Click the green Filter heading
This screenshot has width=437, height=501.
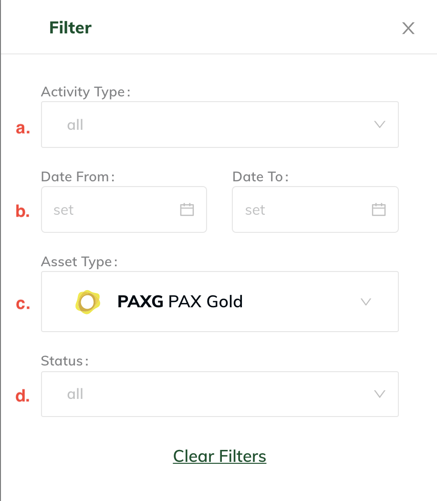70,28
